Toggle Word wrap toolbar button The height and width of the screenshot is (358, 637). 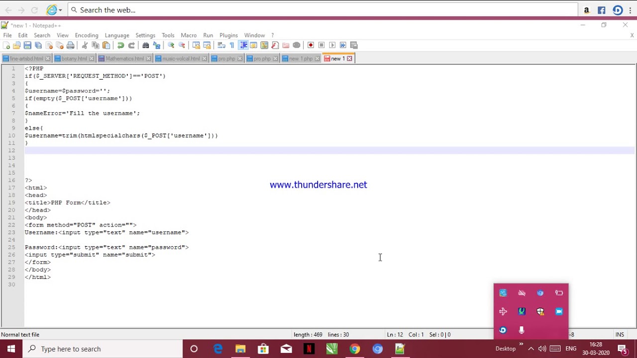point(221,45)
